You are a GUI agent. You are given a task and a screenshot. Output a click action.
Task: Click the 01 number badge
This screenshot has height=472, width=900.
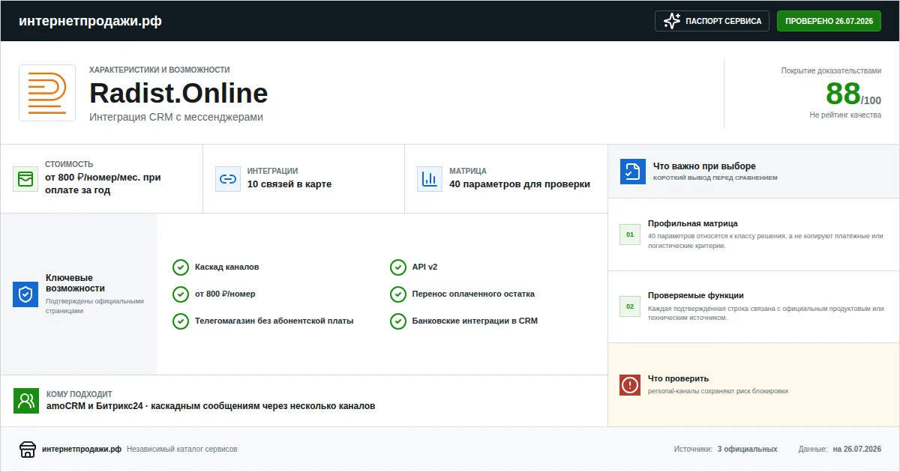[x=630, y=235]
